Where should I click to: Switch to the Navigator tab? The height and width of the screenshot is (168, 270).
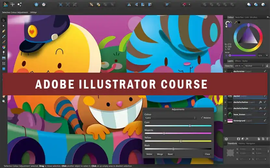251,143
